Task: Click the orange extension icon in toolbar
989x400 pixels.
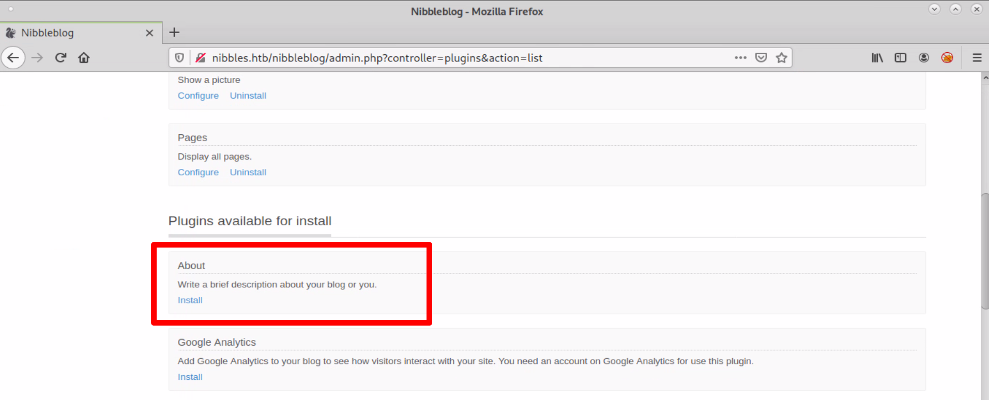Action: [x=947, y=58]
